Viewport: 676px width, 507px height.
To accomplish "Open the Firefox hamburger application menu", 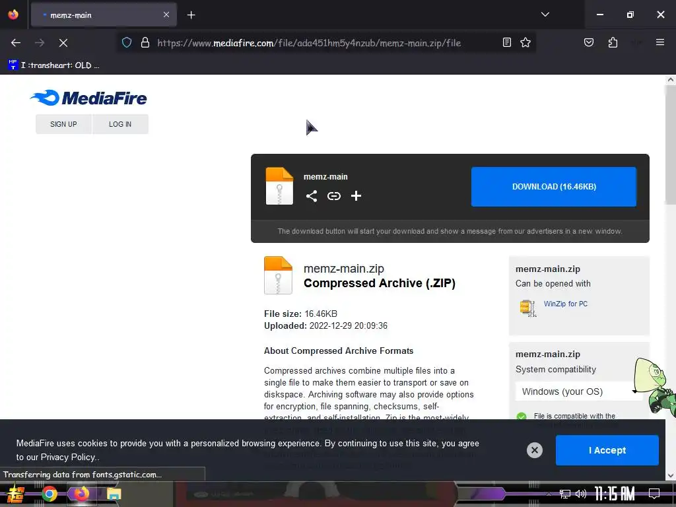I will 660,42.
